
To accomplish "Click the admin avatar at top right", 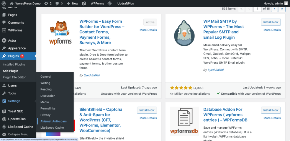I will [286, 4].
